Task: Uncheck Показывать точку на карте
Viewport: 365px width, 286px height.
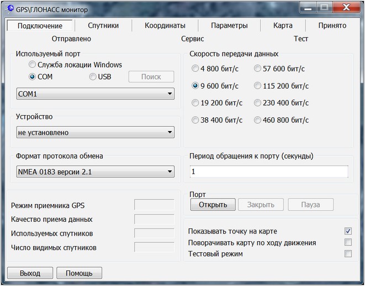Action: pyautogui.click(x=348, y=231)
